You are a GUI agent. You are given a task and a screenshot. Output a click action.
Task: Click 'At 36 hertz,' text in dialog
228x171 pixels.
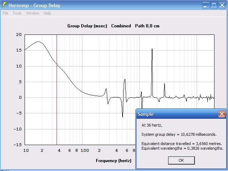pos(152,125)
